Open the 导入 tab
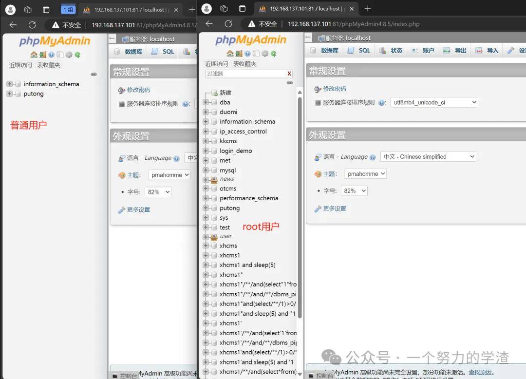 click(487, 50)
